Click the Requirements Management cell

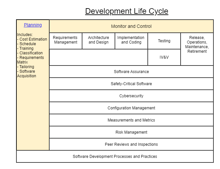pyautogui.click(x=66, y=40)
